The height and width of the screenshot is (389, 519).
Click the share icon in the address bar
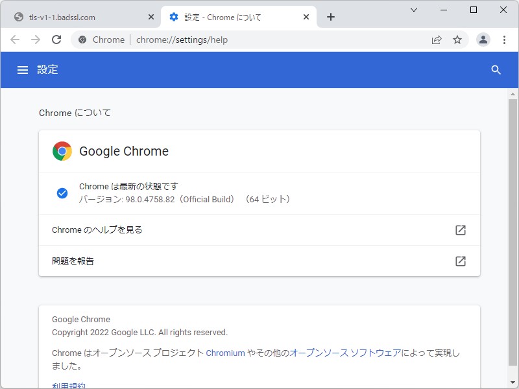(437, 40)
